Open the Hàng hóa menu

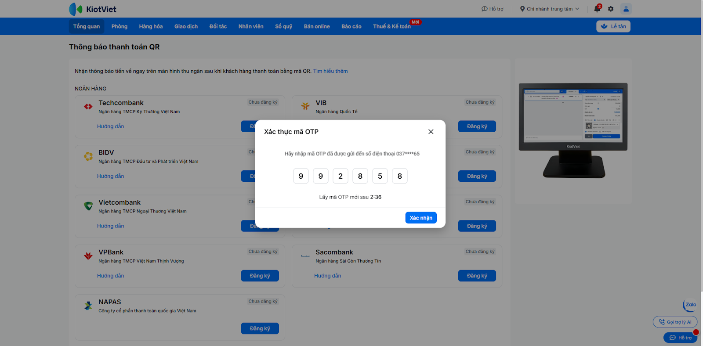[x=151, y=26]
